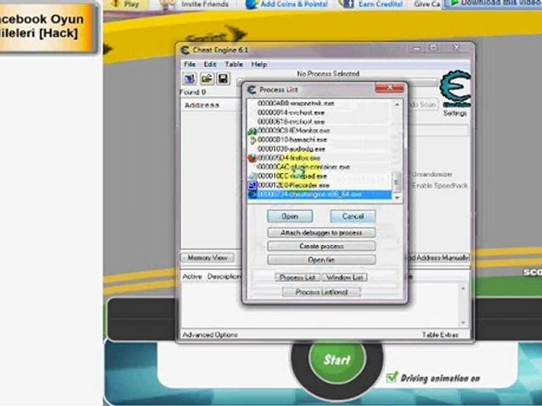Click the open folder icon in Cheat Engine toolbar
The width and height of the screenshot is (542, 406).
coord(207,79)
